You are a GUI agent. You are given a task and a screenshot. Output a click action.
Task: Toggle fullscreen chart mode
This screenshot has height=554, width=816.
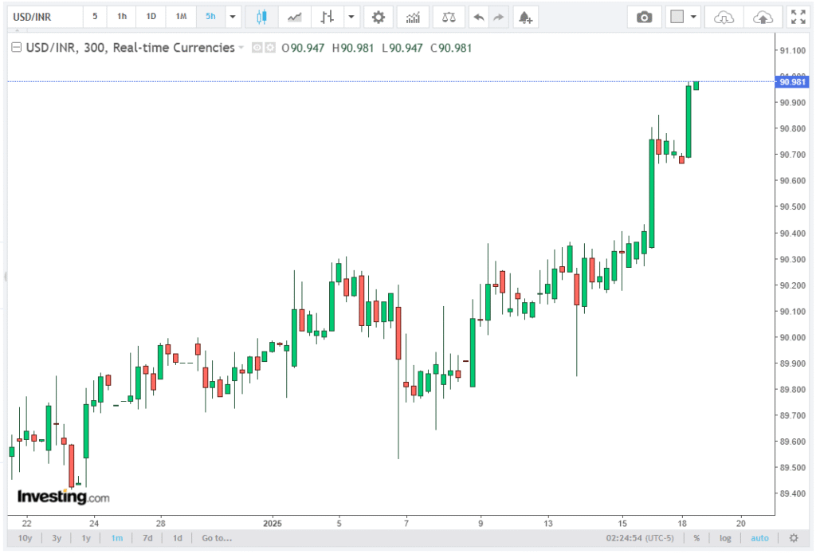pos(798,17)
